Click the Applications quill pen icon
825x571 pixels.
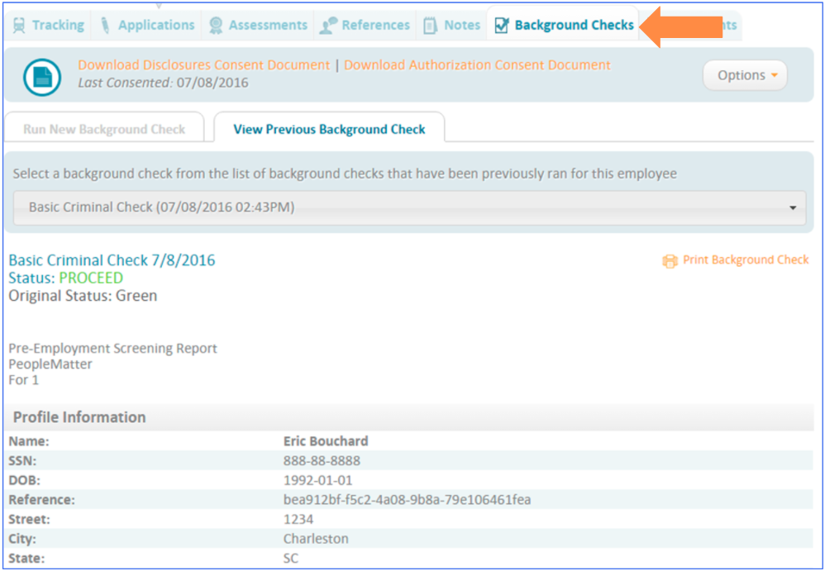(x=105, y=24)
